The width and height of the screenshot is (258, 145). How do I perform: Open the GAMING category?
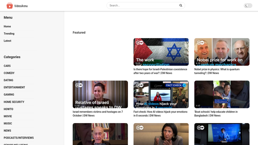point(9,94)
